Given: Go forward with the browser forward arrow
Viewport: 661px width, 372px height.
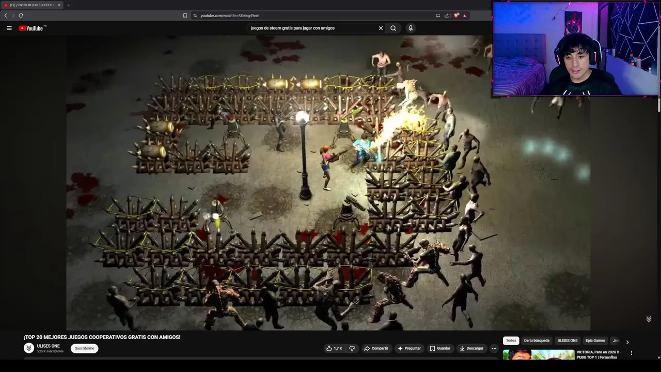Looking at the screenshot, I should click(x=13, y=16).
